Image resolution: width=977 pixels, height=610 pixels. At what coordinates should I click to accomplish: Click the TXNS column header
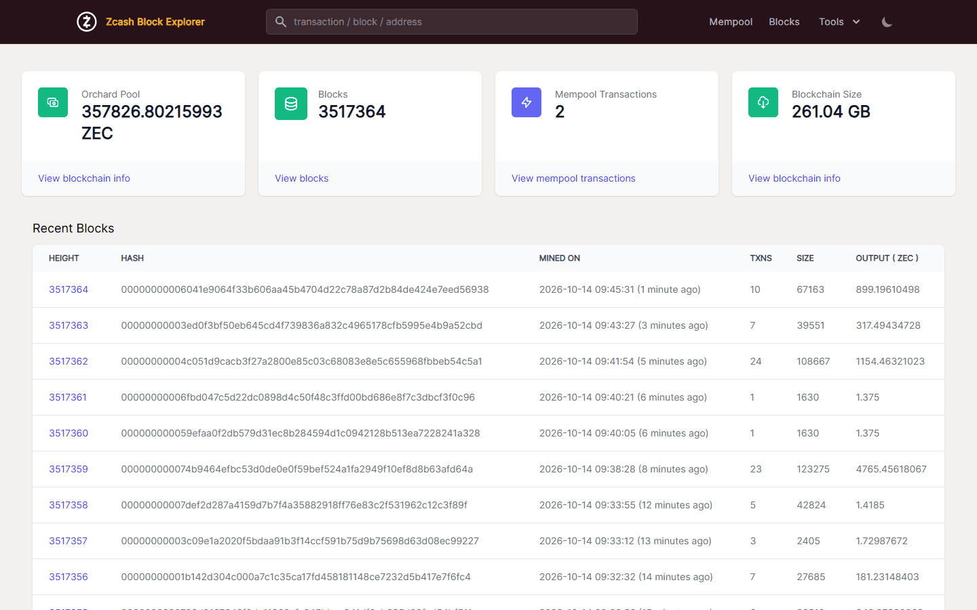761,258
